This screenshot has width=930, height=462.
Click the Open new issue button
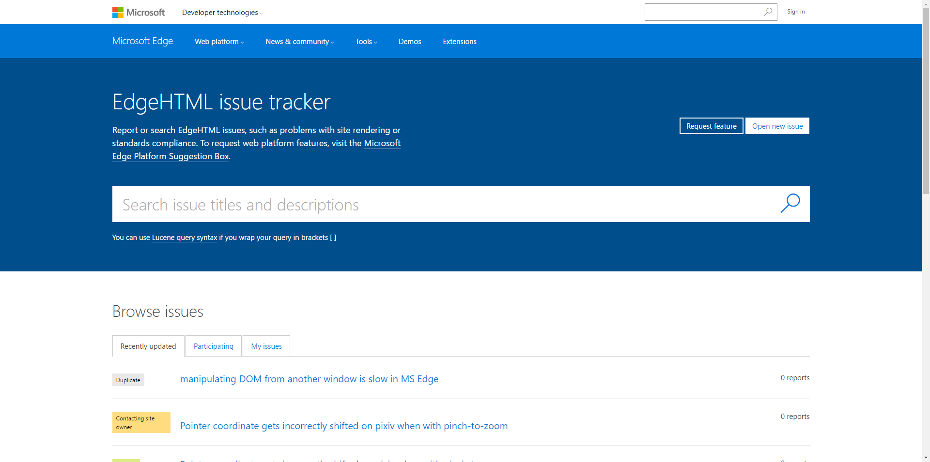[x=777, y=126]
